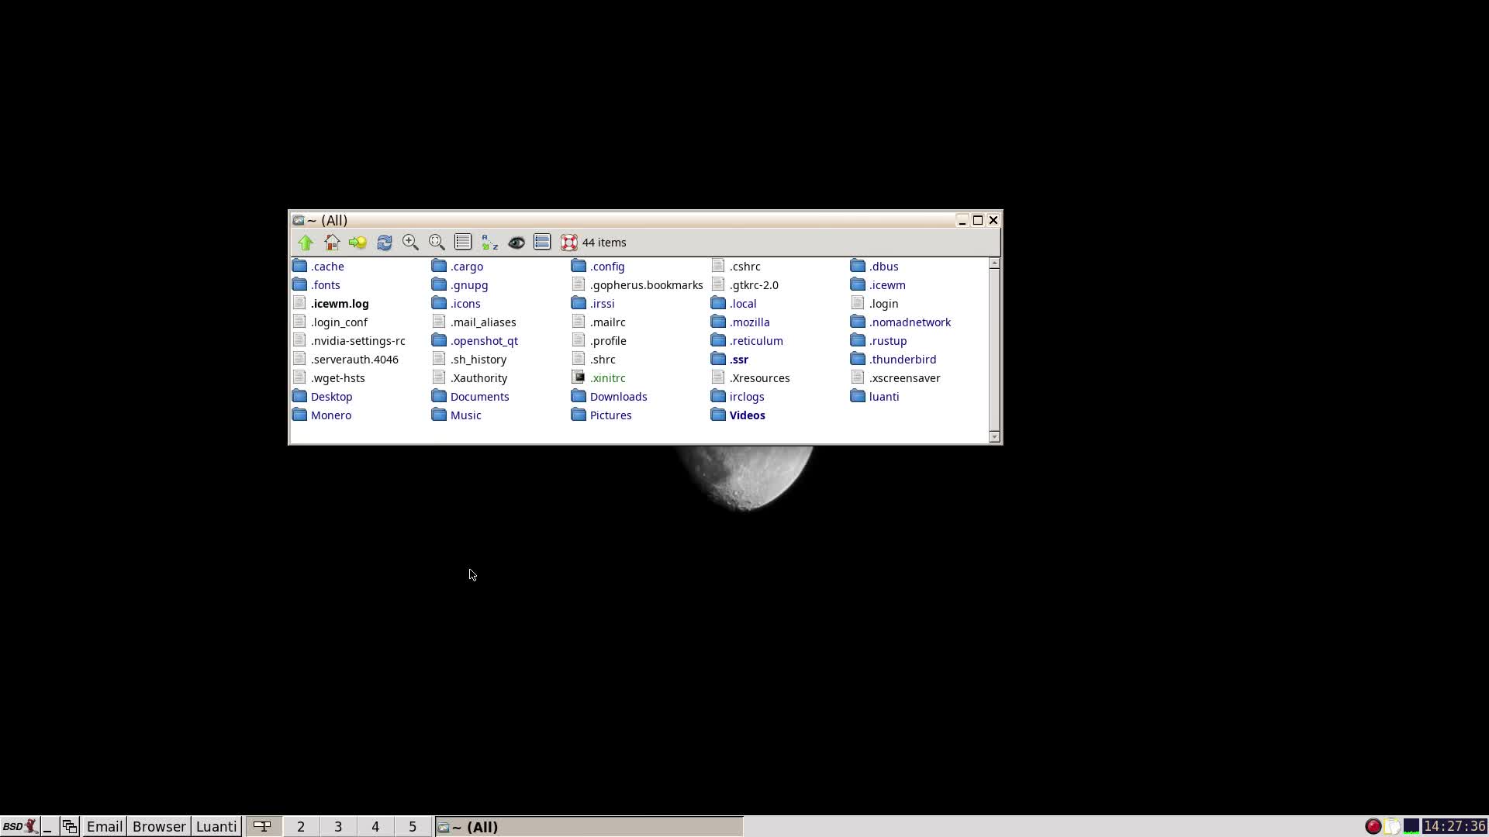This screenshot has width=1489, height=837.
Task: Zoom in to enlarge icons
Action: coord(410,242)
